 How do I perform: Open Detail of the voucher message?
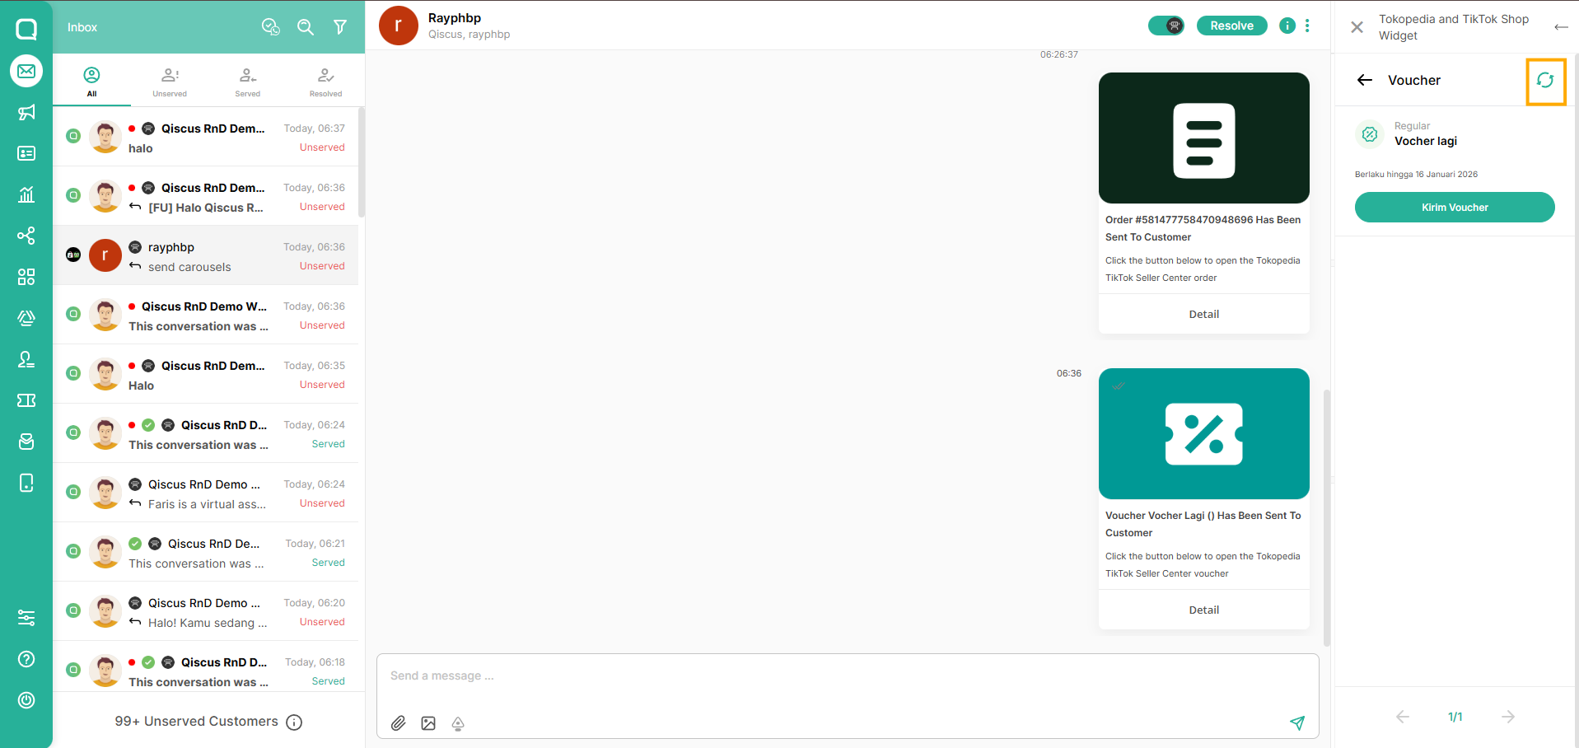(1203, 610)
